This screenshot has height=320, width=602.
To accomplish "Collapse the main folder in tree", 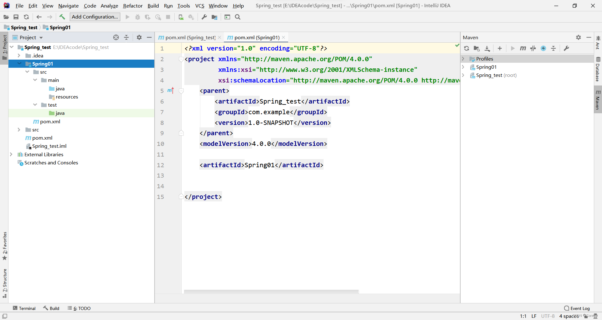I will pyautogui.click(x=35, y=80).
